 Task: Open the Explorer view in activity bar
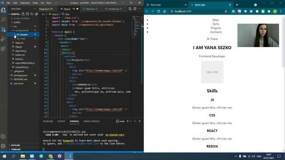(x=3, y=10)
